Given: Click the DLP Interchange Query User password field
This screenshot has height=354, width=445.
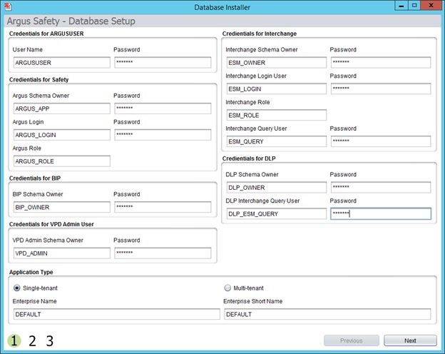Looking at the screenshot, I should pos(381,213).
